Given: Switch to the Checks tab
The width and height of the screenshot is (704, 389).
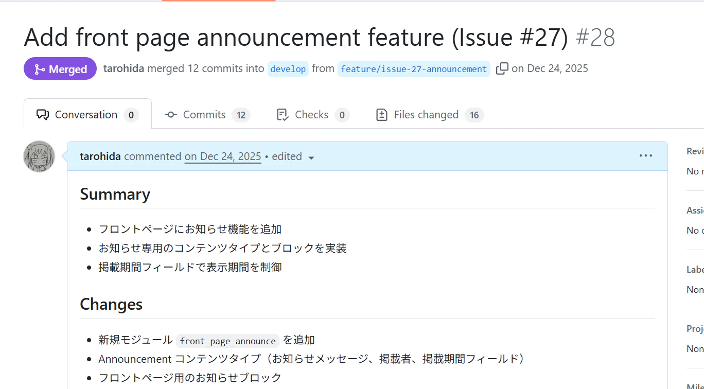Looking at the screenshot, I should pos(312,114).
